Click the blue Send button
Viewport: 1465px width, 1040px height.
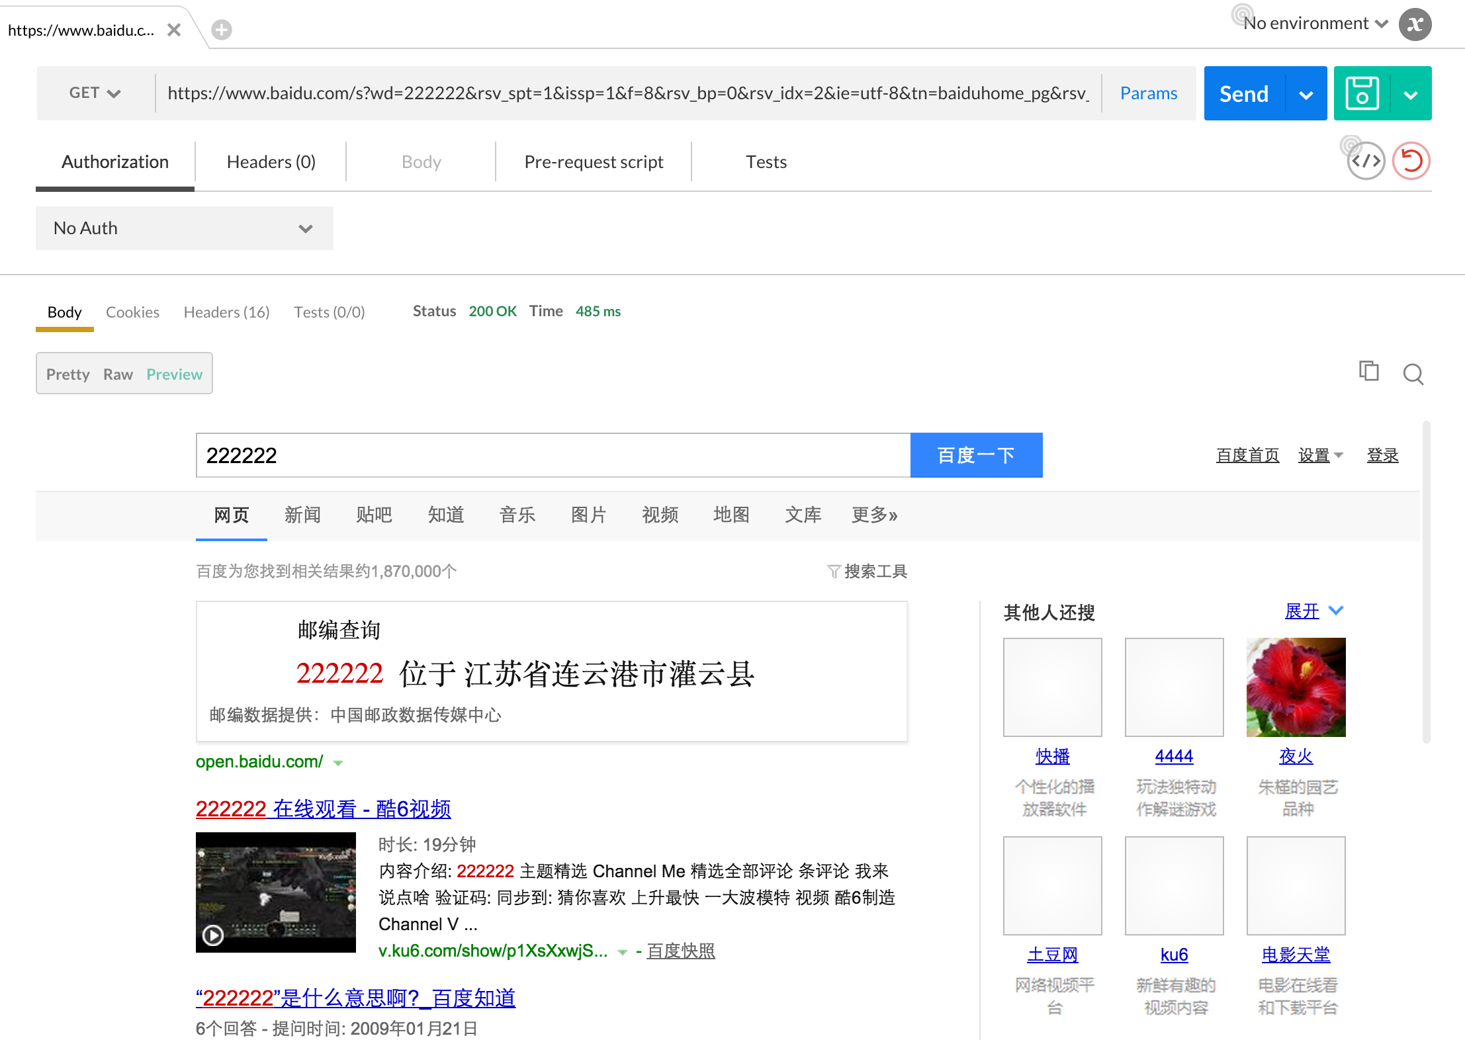1244,93
